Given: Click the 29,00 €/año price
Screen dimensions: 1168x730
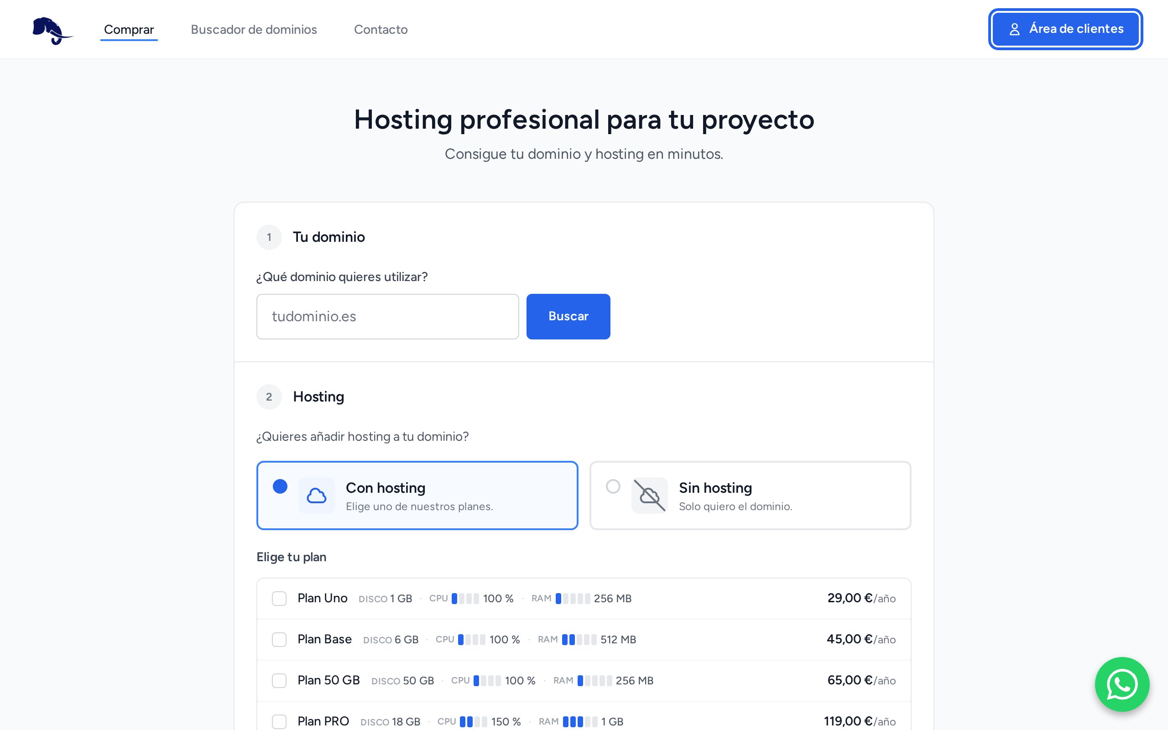Looking at the screenshot, I should [861, 598].
